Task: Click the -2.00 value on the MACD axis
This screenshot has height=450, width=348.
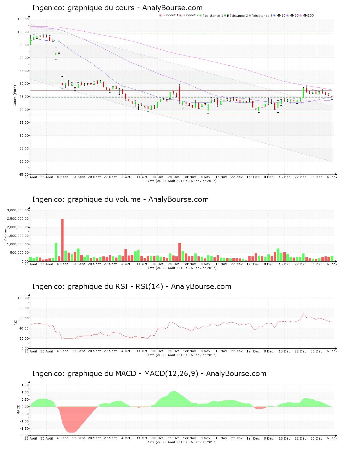Action: tap(25, 436)
